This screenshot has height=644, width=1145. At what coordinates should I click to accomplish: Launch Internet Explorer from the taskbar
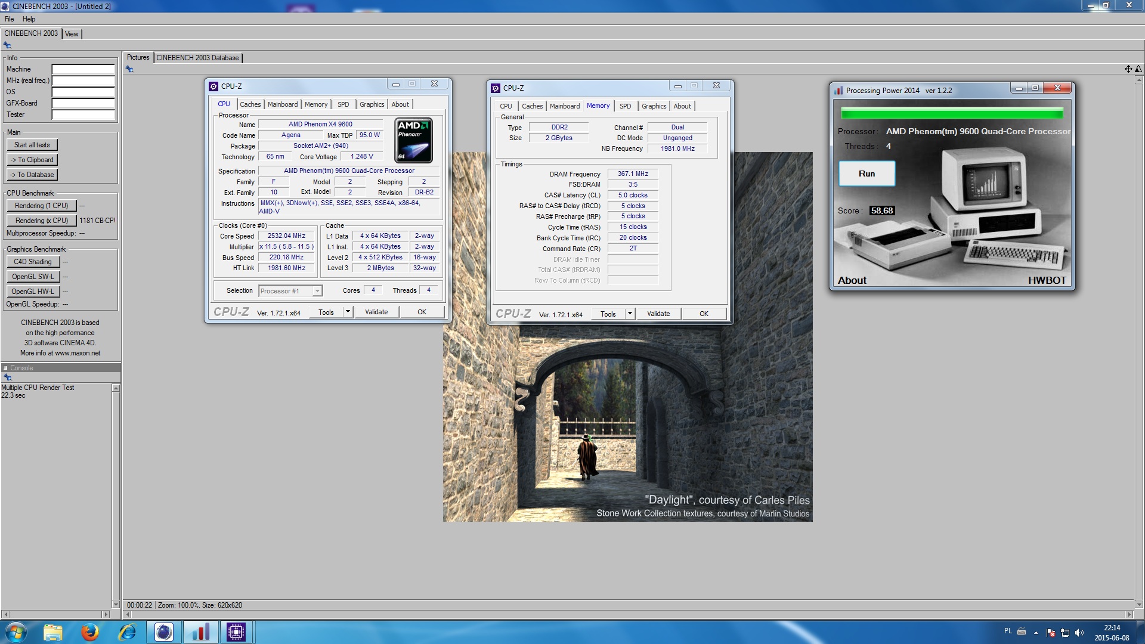[x=127, y=632]
